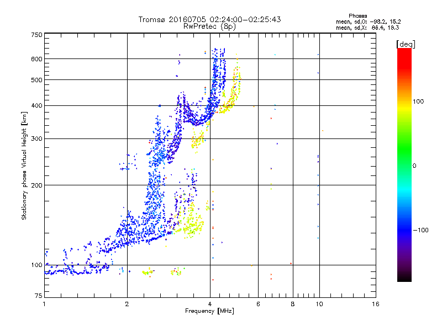Click the colorbar tick label '-100'

point(420,230)
